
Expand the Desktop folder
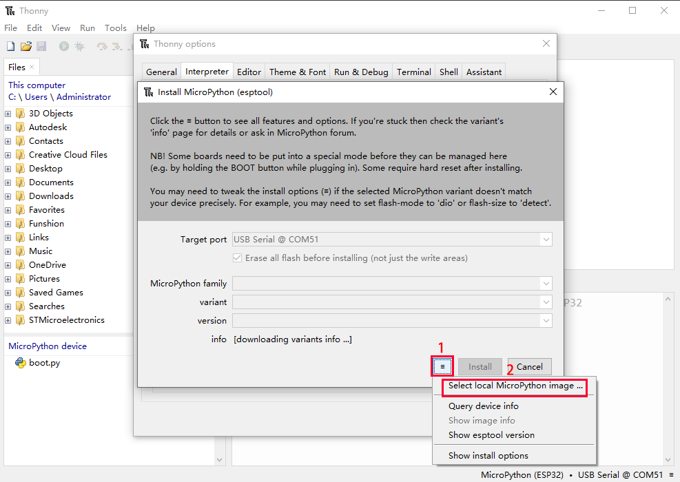[8, 169]
